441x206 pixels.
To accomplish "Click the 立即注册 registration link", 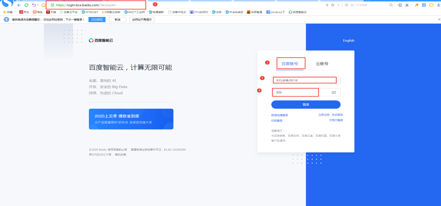I will pos(325,115).
